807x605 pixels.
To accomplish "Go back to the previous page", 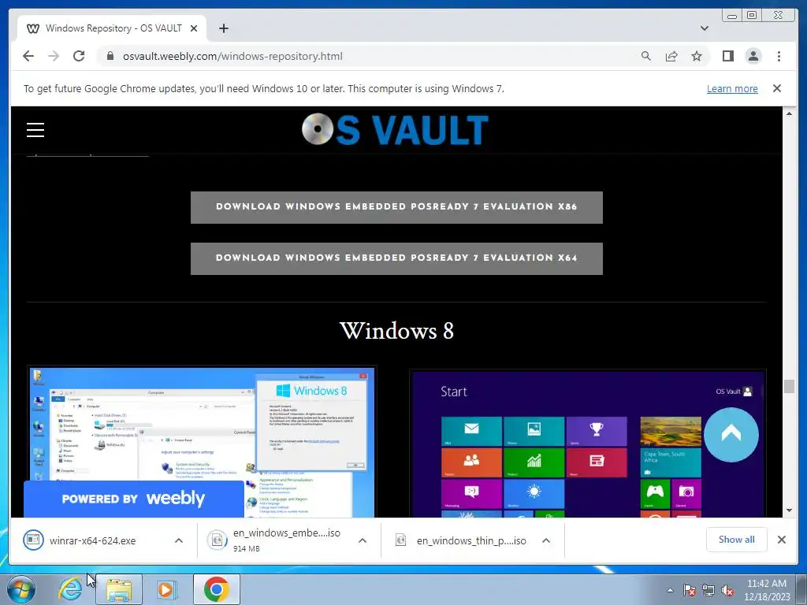I will pos(28,56).
